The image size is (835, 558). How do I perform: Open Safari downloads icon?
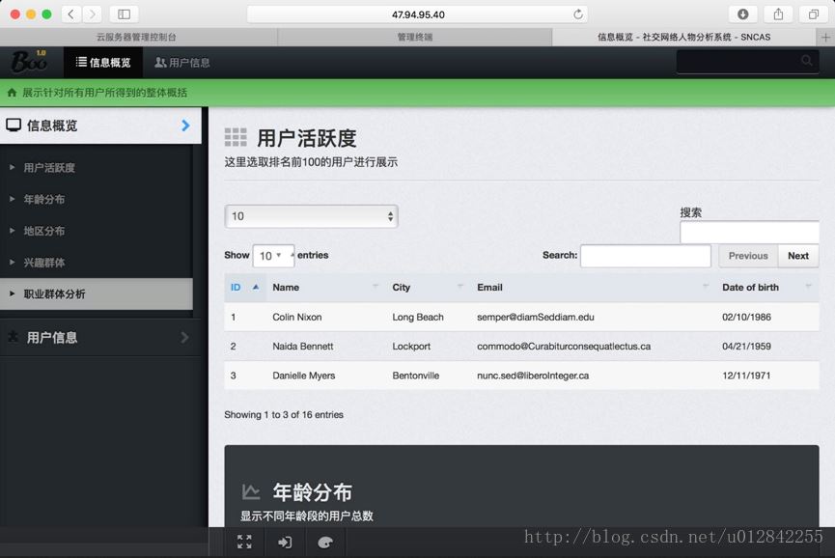click(743, 14)
